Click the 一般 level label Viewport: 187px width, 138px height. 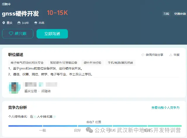pos(43,130)
